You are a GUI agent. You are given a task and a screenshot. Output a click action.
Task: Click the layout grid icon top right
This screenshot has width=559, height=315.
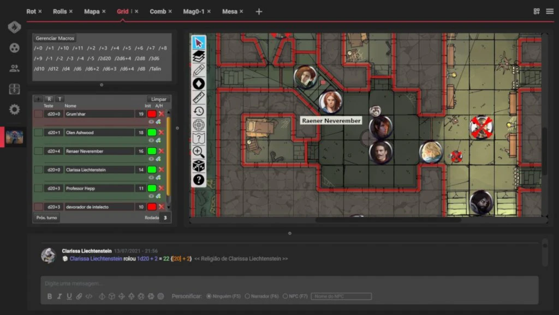click(536, 11)
